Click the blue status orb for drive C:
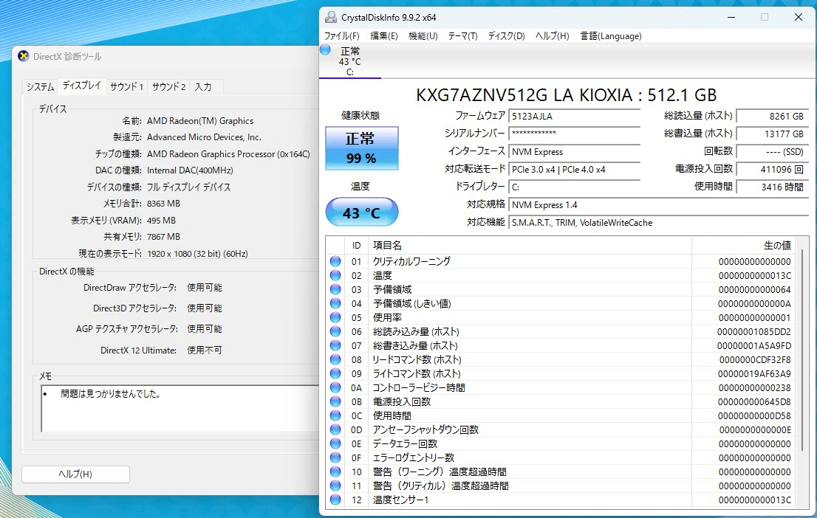 (326, 50)
